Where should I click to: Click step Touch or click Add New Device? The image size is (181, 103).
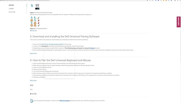tap(42, 68)
